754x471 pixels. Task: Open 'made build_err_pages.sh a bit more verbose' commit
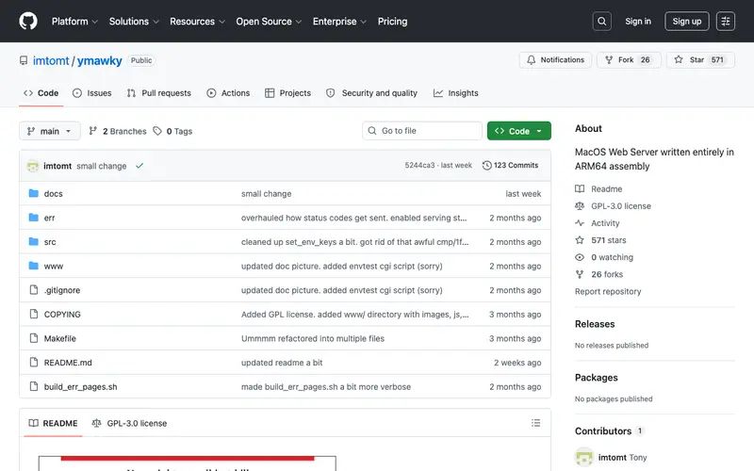(326, 387)
